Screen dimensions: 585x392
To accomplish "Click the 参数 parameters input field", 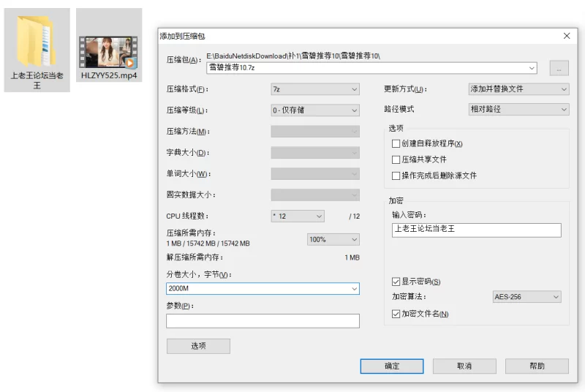I will coord(263,321).
